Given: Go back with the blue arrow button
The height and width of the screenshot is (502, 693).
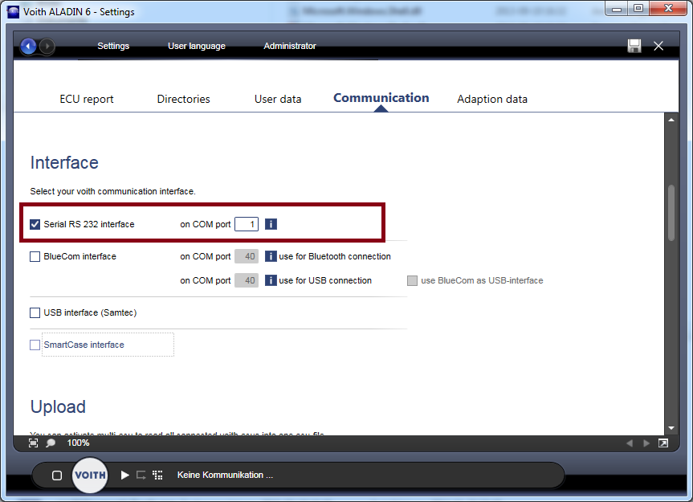Looking at the screenshot, I should tap(28, 46).
